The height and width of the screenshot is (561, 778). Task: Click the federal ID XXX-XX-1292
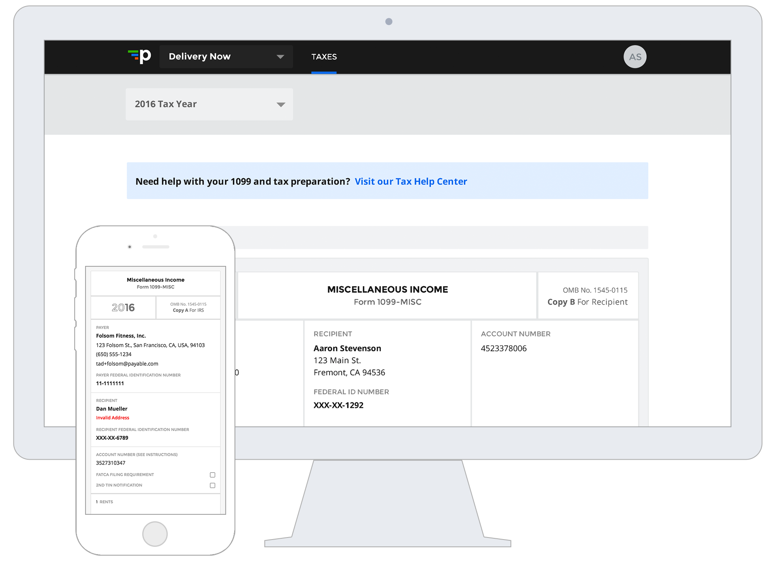338,405
